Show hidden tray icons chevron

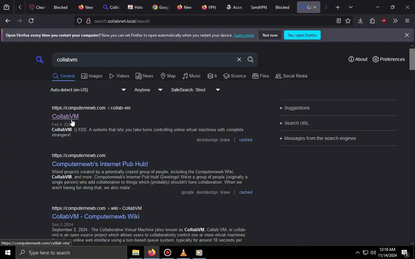357,253
